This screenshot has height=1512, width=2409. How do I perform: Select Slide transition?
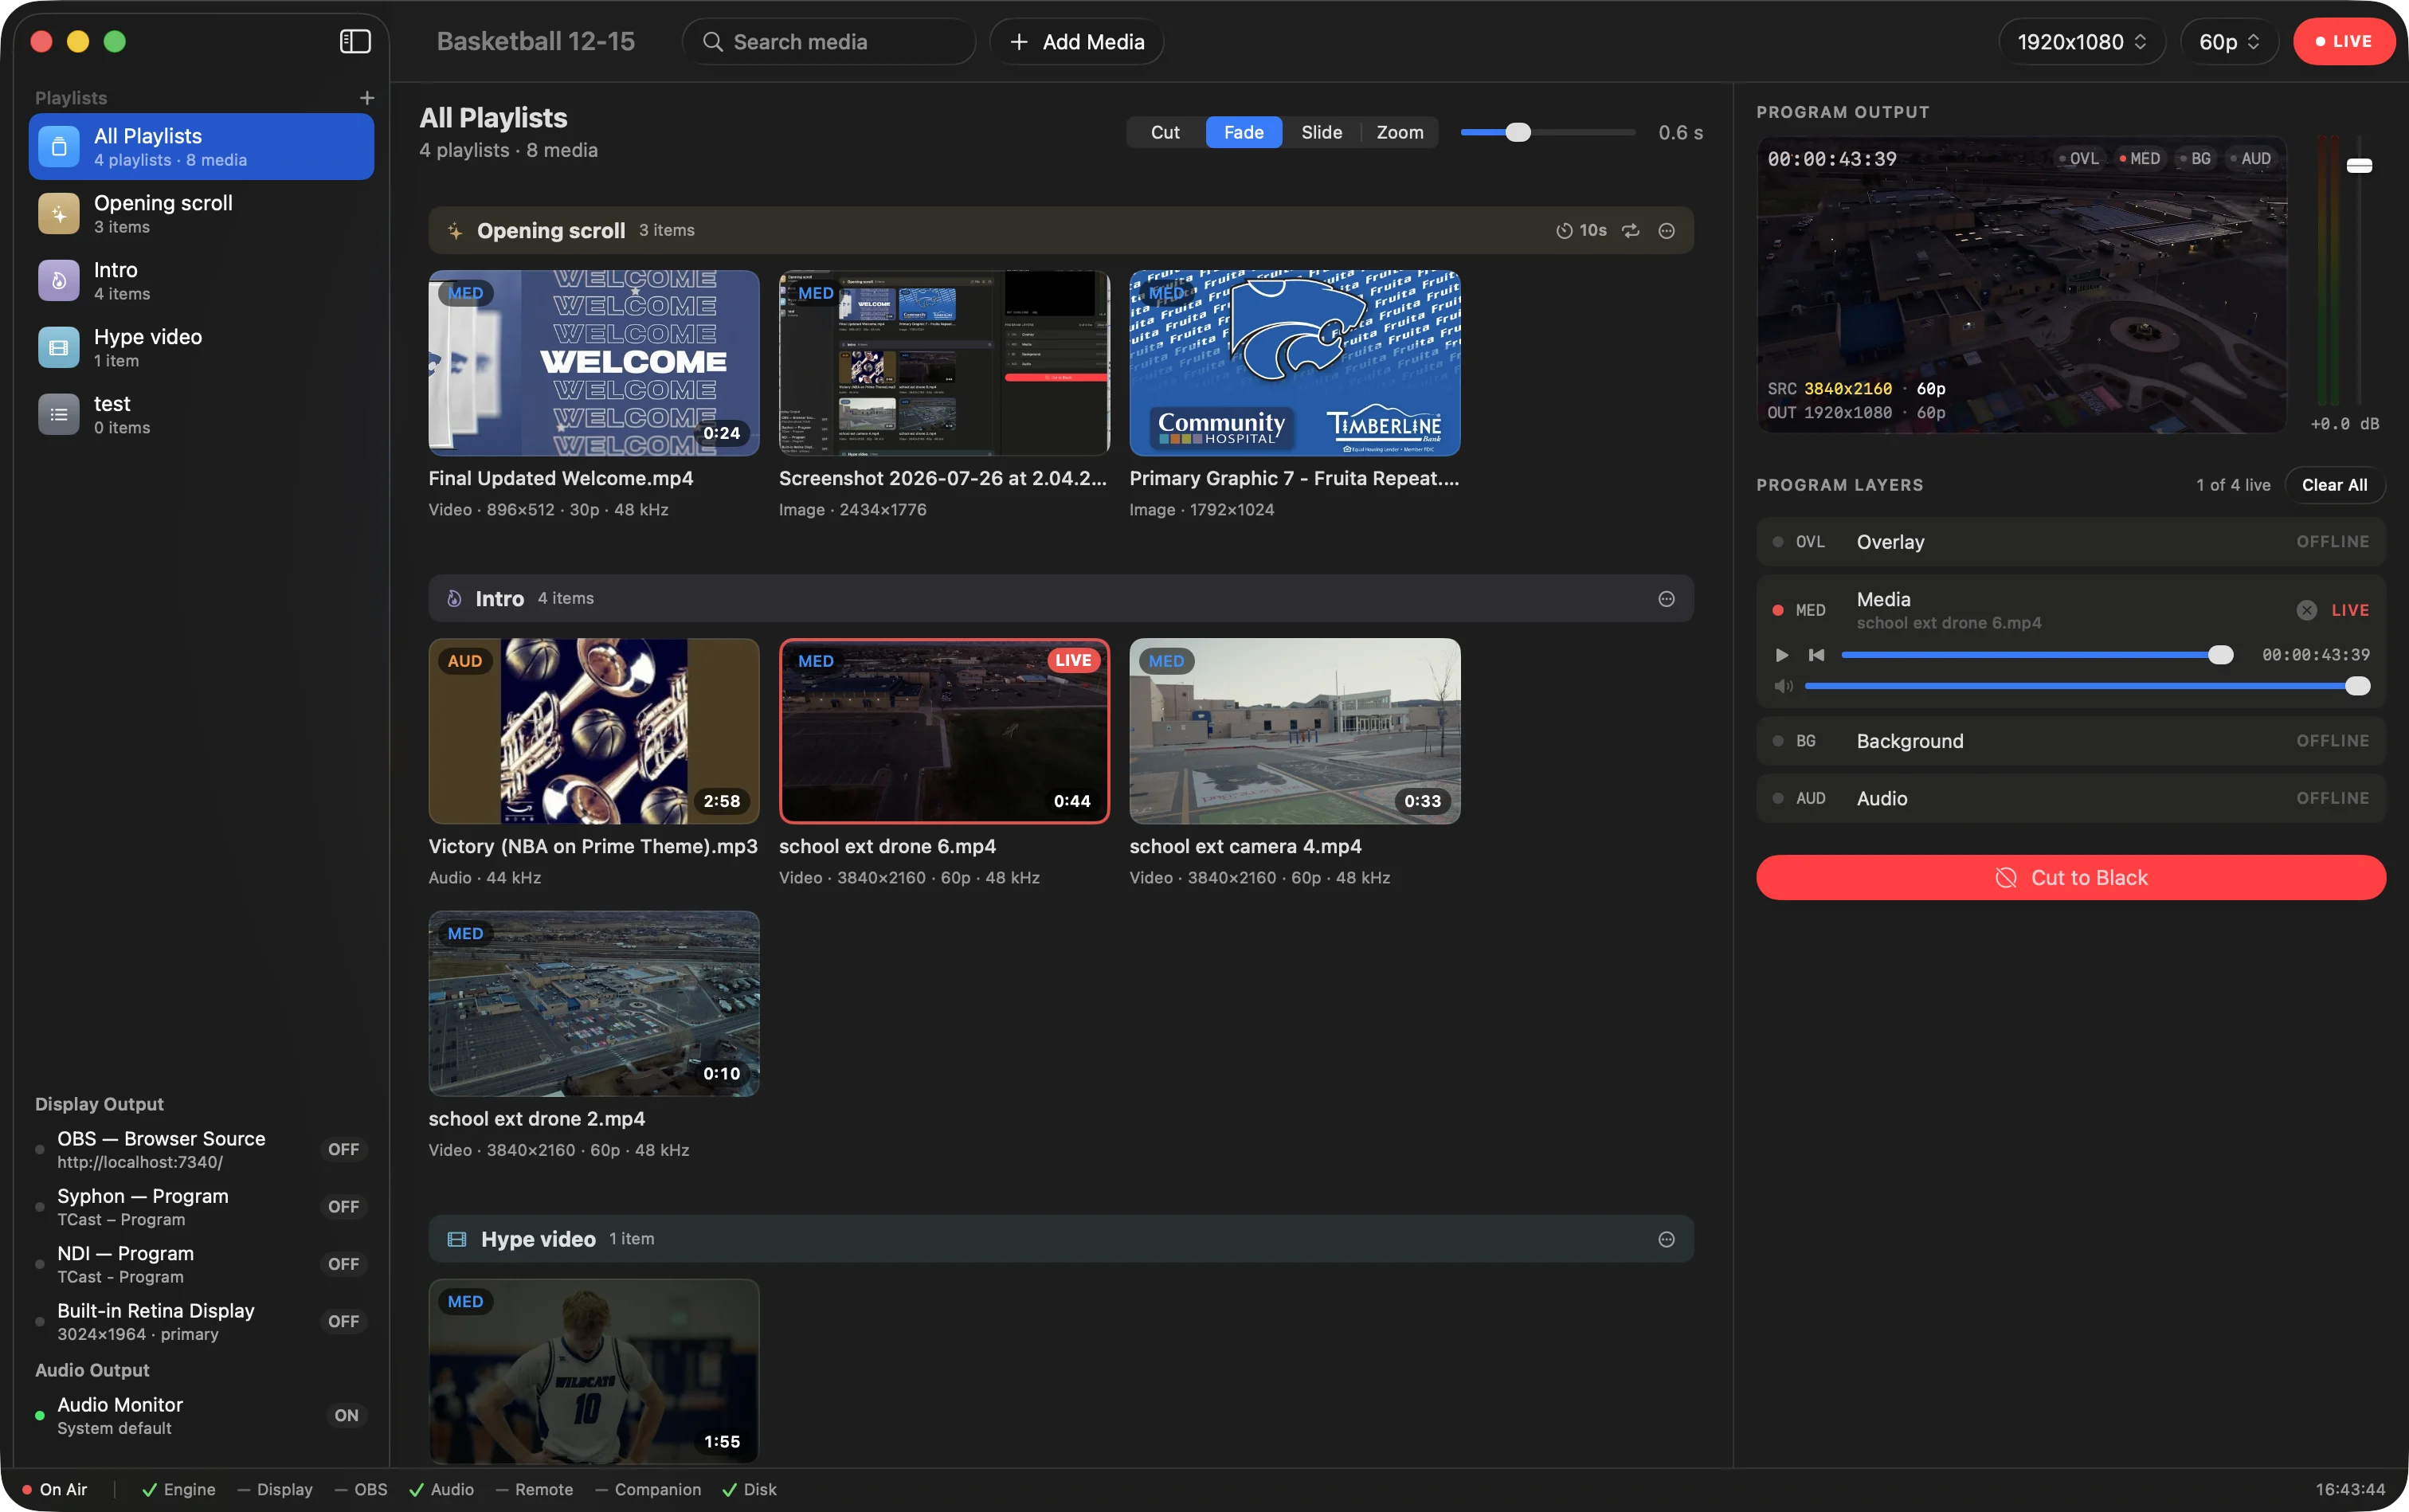point(1321,132)
